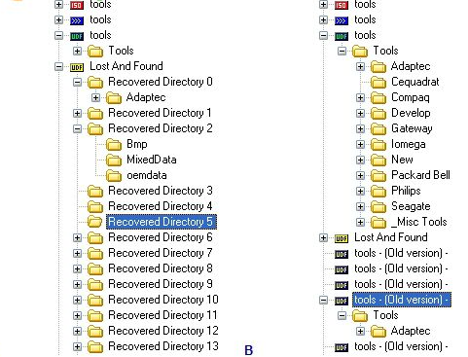Select Recovered Directory 10
468x357 pixels.
pos(163,300)
